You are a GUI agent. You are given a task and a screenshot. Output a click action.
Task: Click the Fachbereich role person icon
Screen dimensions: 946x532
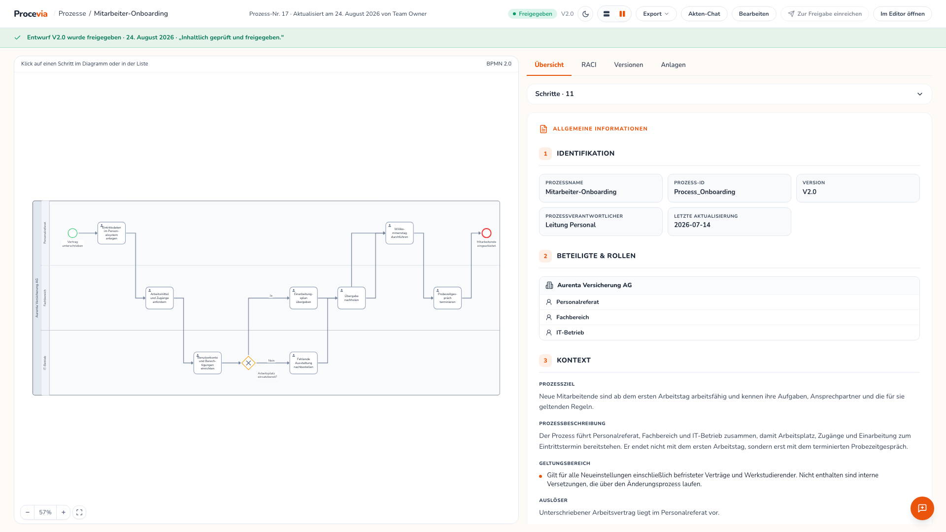549,317
